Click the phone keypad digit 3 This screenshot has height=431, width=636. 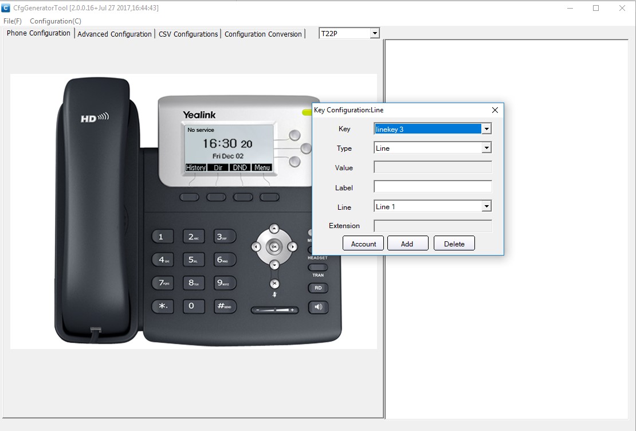[225, 237]
